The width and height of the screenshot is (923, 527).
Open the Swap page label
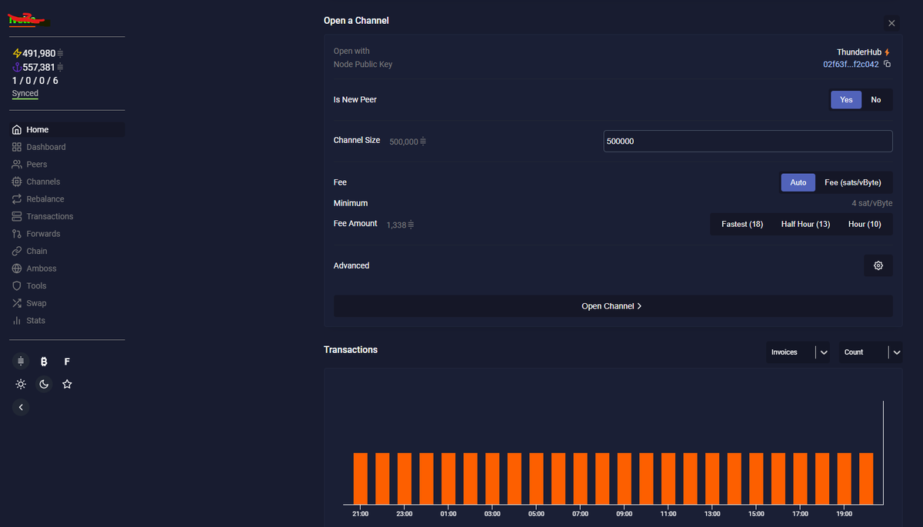pyautogui.click(x=36, y=303)
